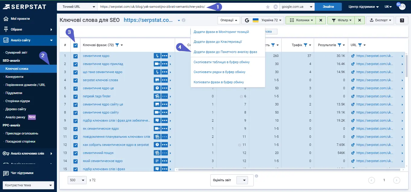Collapse the Операції dropdown button
Image resolution: width=411 pixels, height=192 pixels.
click(229, 20)
